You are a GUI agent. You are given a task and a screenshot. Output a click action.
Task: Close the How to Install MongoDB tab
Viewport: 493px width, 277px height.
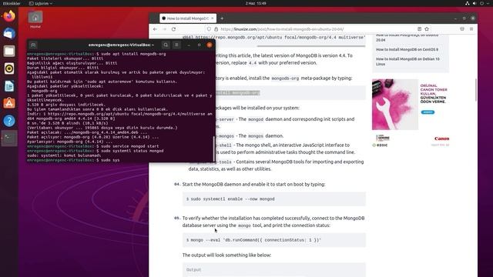[213, 18]
